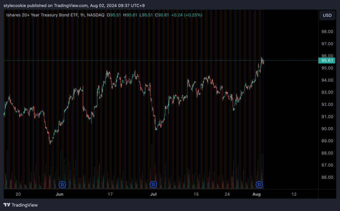The height and width of the screenshot is (211, 340).
Task: Click the Jul label on time axis
Action: coord(153,194)
